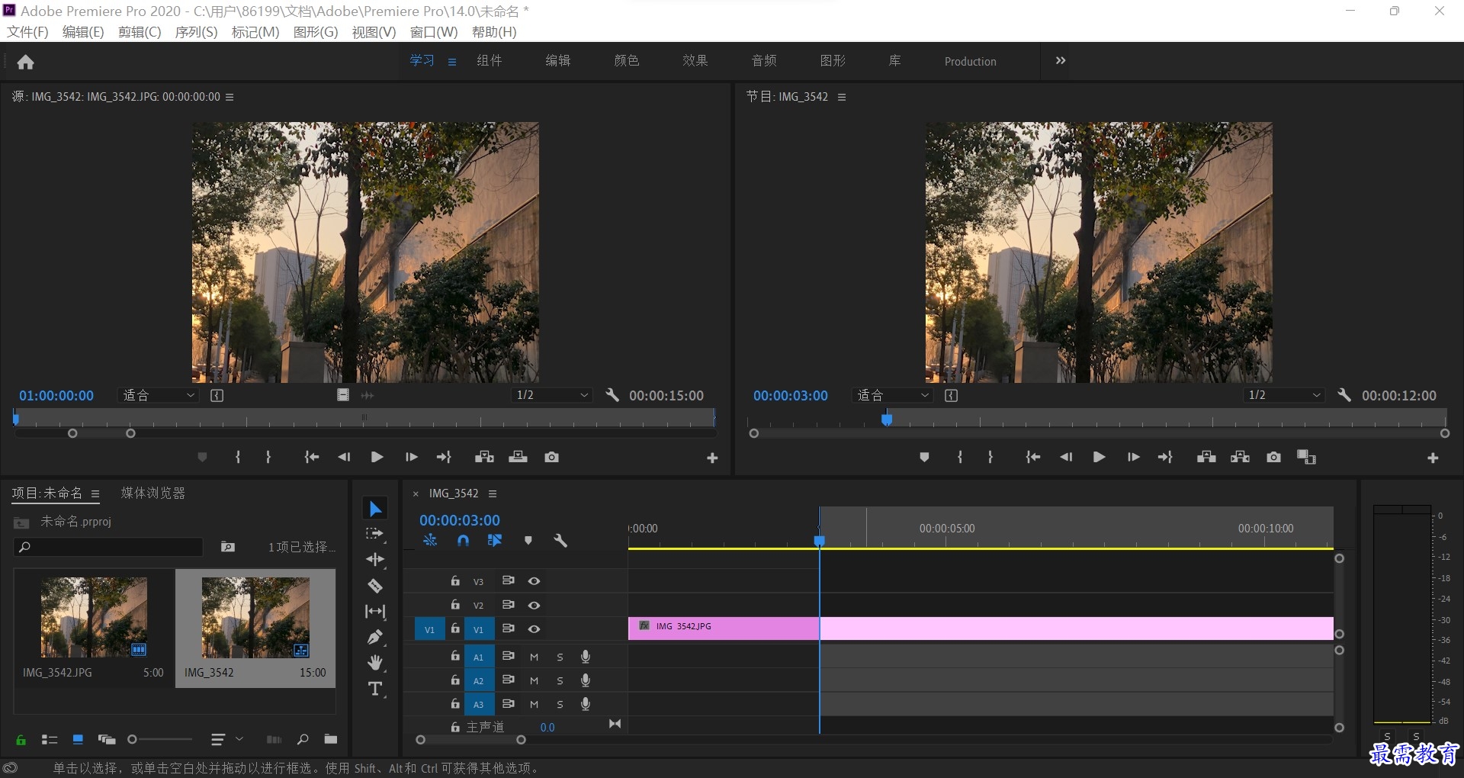This screenshot has height=778, width=1464.
Task: Click IMG_3542.JPG clip on V1 track
Action: [981, 629]
